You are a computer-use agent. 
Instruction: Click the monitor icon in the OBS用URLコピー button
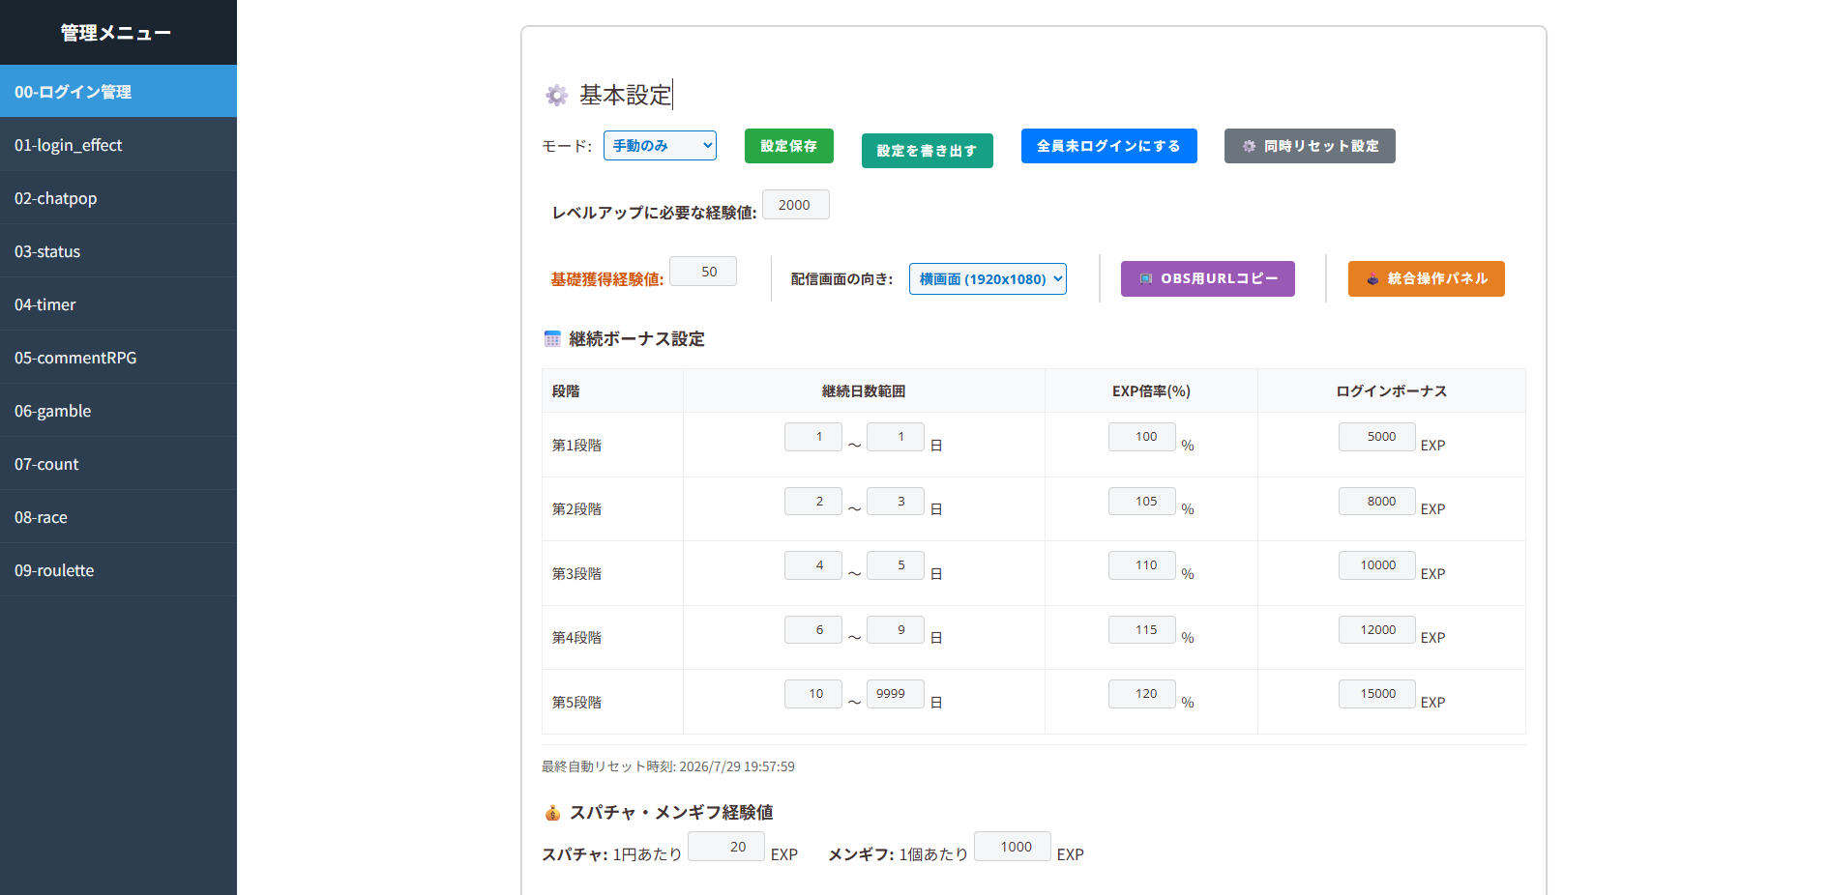tap(1146, 278)
